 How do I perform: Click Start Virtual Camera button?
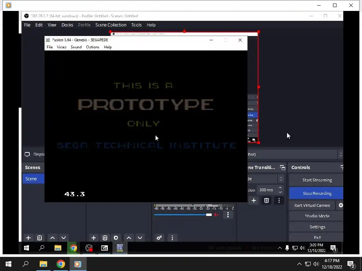[x=312, y=205]
